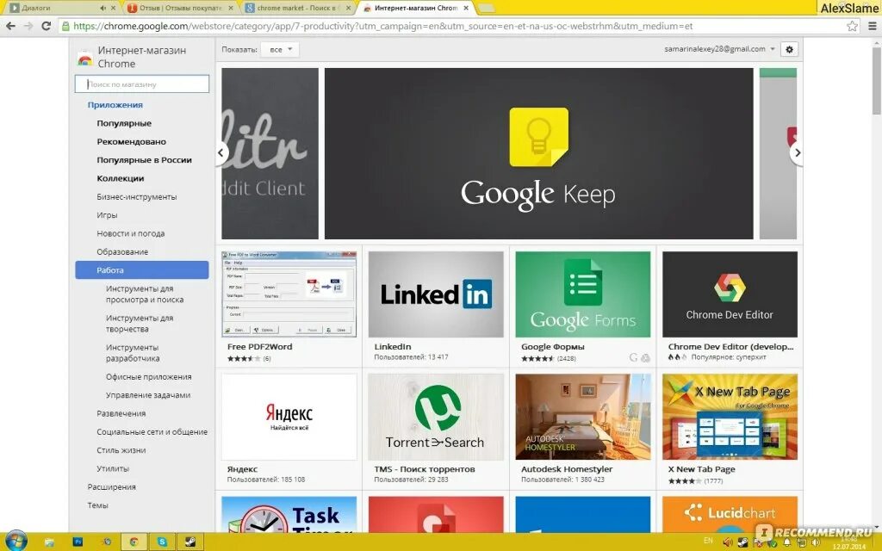This screenshot has width=882, height=551.
Task: Open the Образование category
Action: pyautogui.click(x=122, y=252)
